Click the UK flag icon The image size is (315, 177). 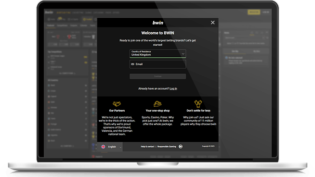point(103,147)
